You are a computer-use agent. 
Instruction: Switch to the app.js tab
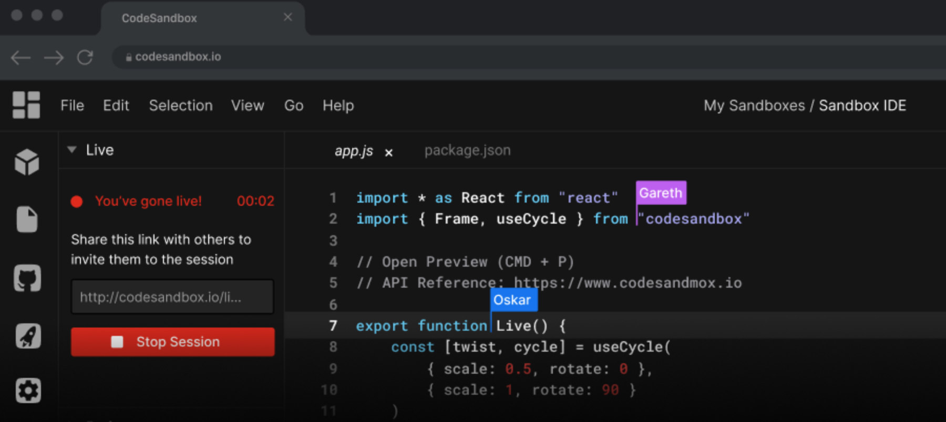click(x=354, y=151)
